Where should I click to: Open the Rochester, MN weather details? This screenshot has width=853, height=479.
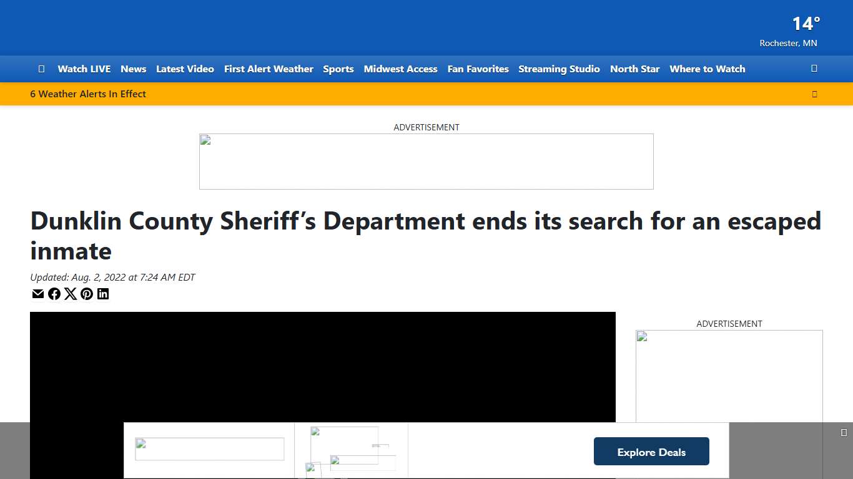(788, 43)
